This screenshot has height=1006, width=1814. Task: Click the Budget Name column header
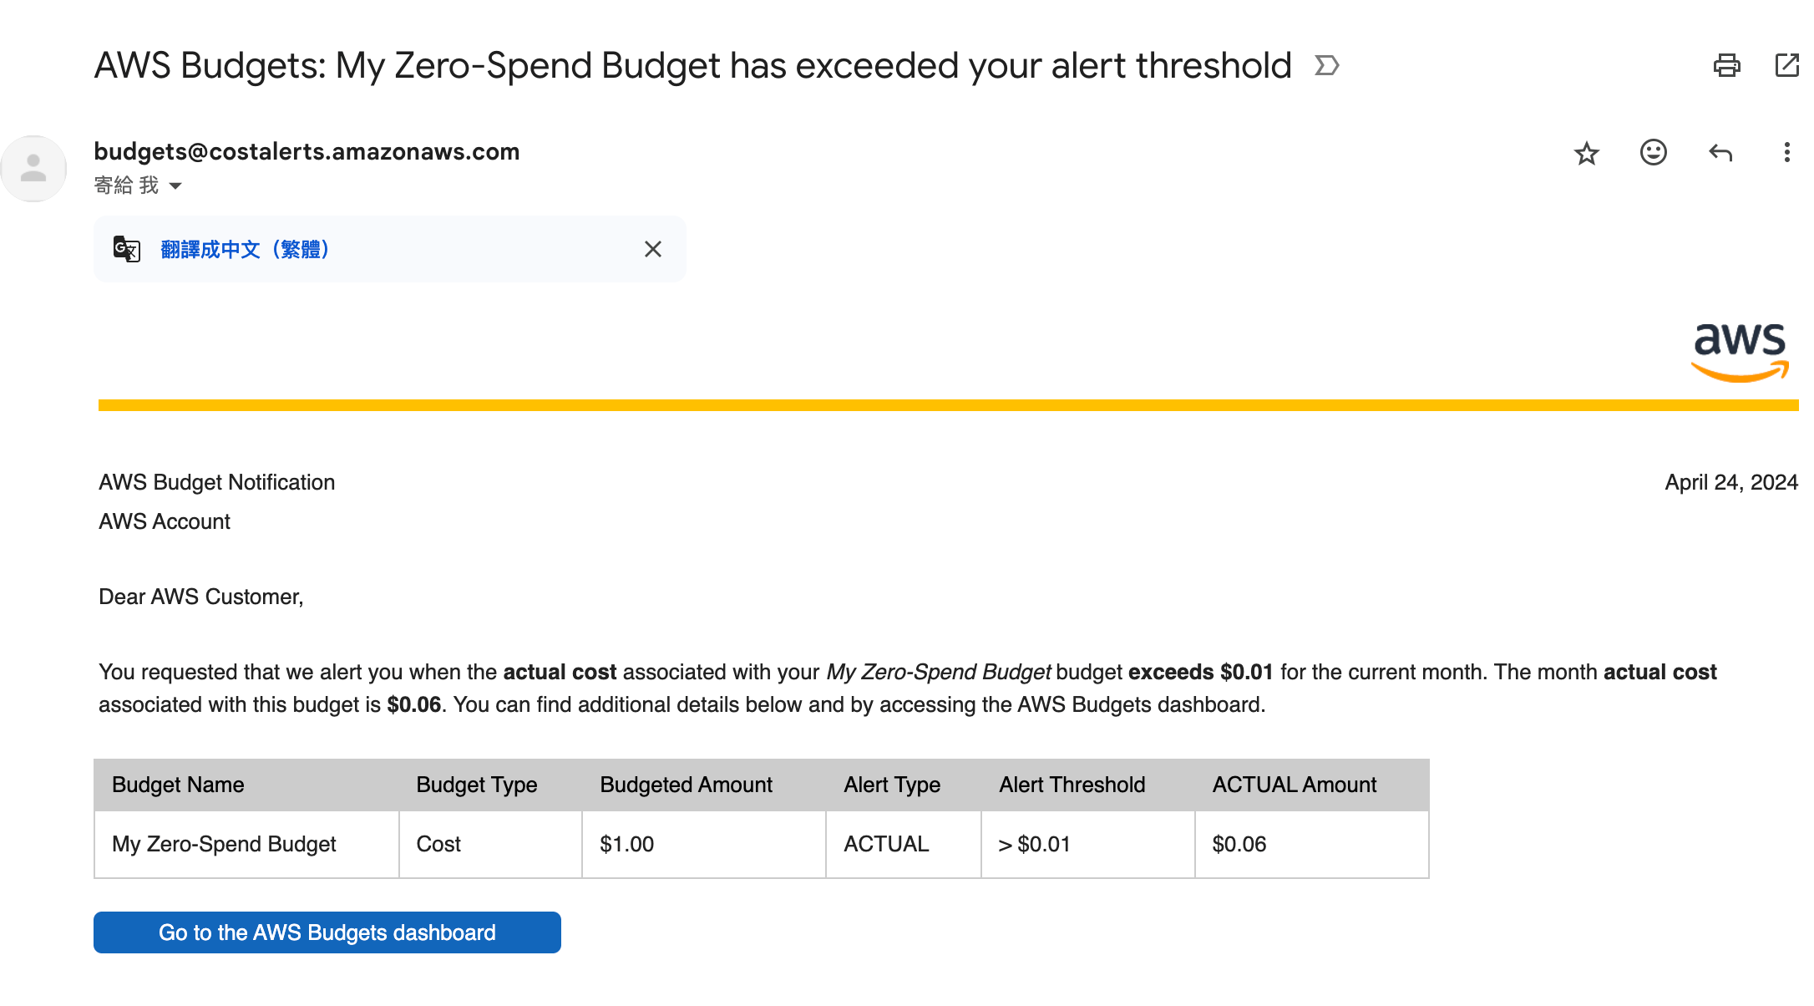tap(178, 785)
